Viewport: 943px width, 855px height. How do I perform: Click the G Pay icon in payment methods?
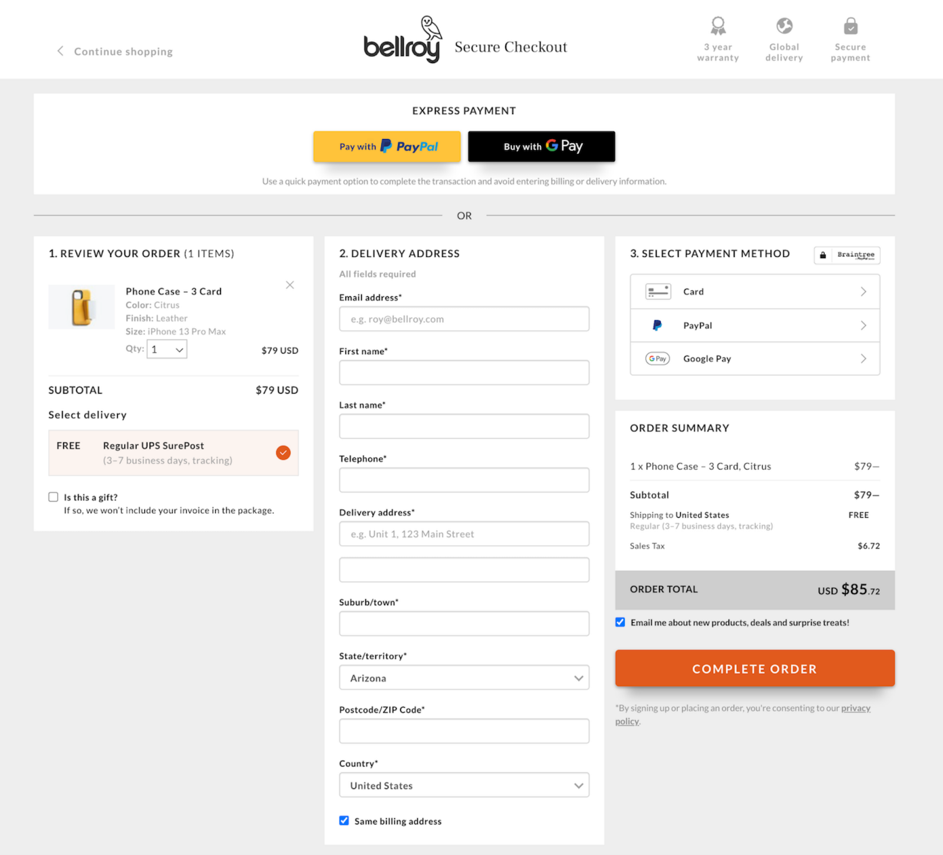(658, 358)
